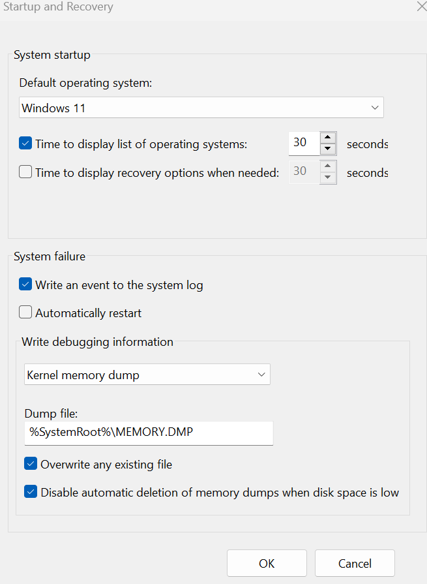This screenshot has width=427, height=584.
Task: Increase operating systems list display time
Action: 328,138
